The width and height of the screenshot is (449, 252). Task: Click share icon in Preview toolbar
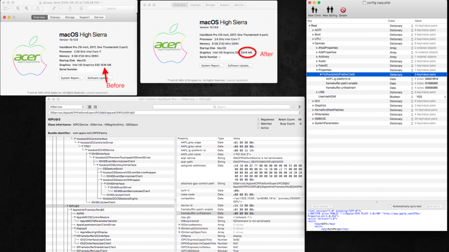click(38, 9)
